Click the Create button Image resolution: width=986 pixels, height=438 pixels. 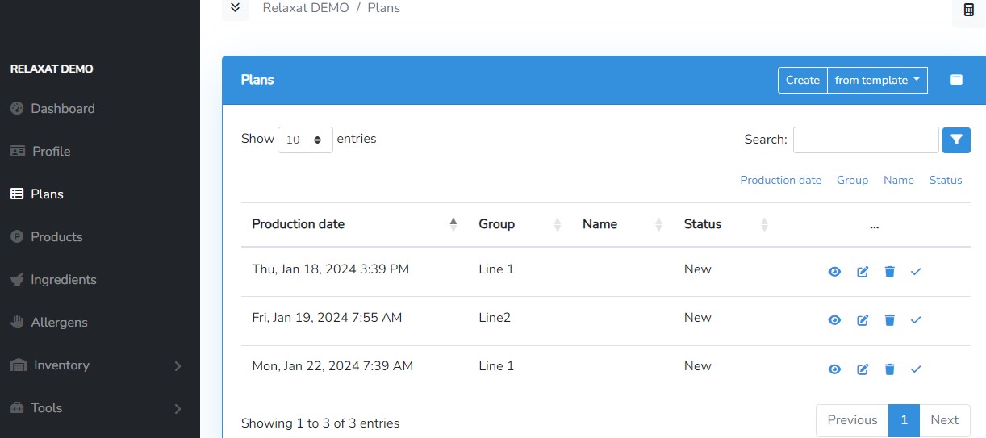[x=802, y=80]
